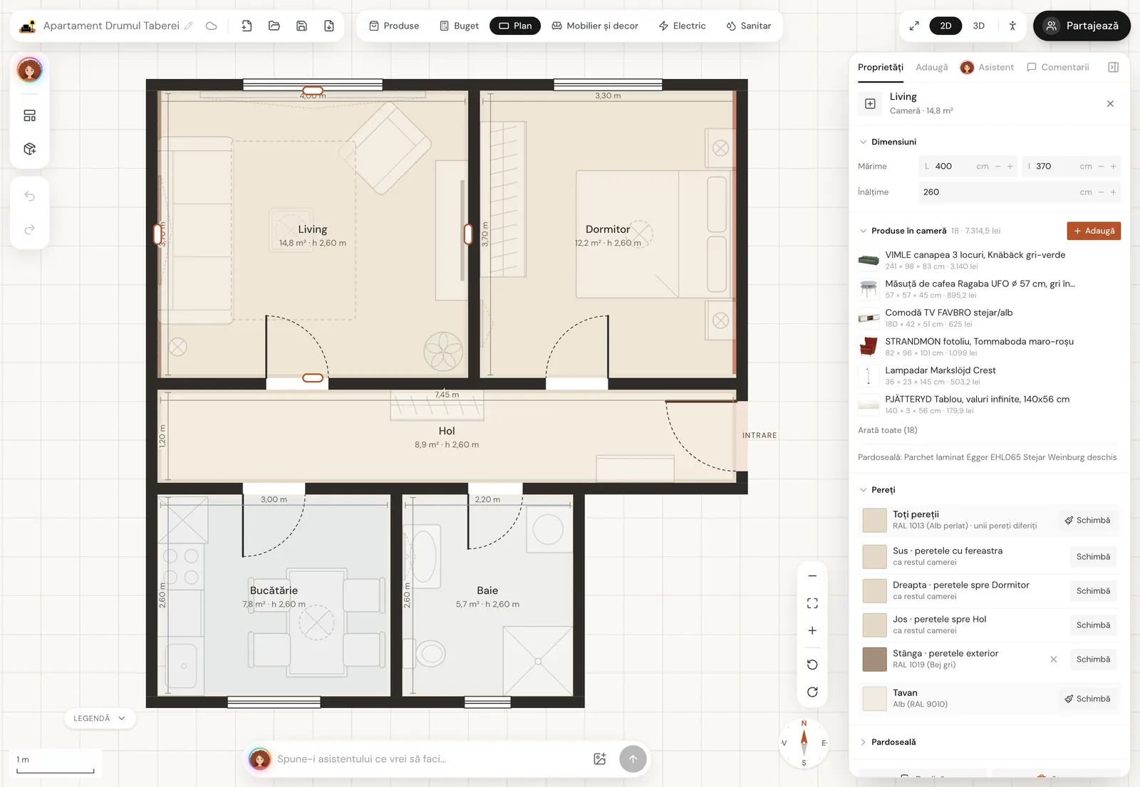Screen dimensions: 1140x787
Task: Expand the Pardoseală section
Action: [x=888, y=742]
